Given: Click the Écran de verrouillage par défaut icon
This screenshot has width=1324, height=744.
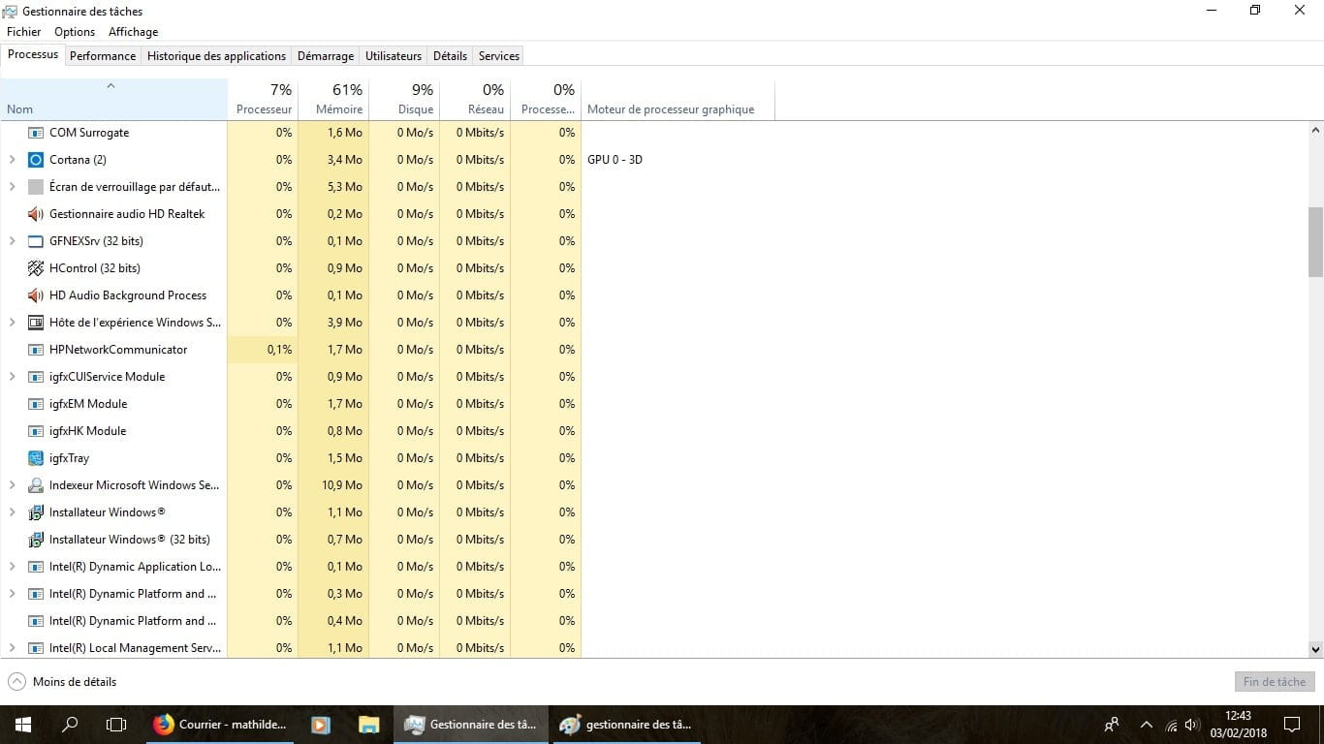Looking at the screenshot, I should pos(36,187).
